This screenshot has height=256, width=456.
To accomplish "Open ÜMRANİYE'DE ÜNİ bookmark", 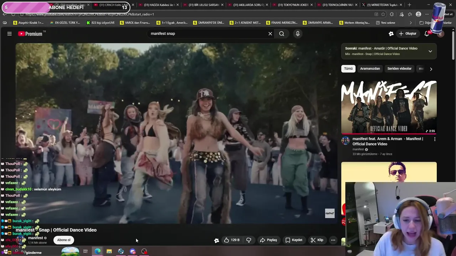I will pos(209,23).
